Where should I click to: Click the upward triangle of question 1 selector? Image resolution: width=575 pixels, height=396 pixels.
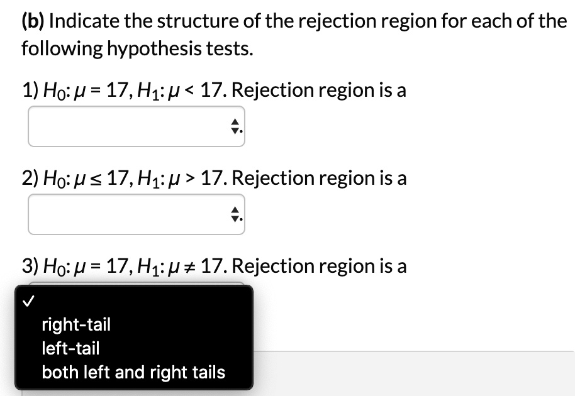[x=233, y=122]
